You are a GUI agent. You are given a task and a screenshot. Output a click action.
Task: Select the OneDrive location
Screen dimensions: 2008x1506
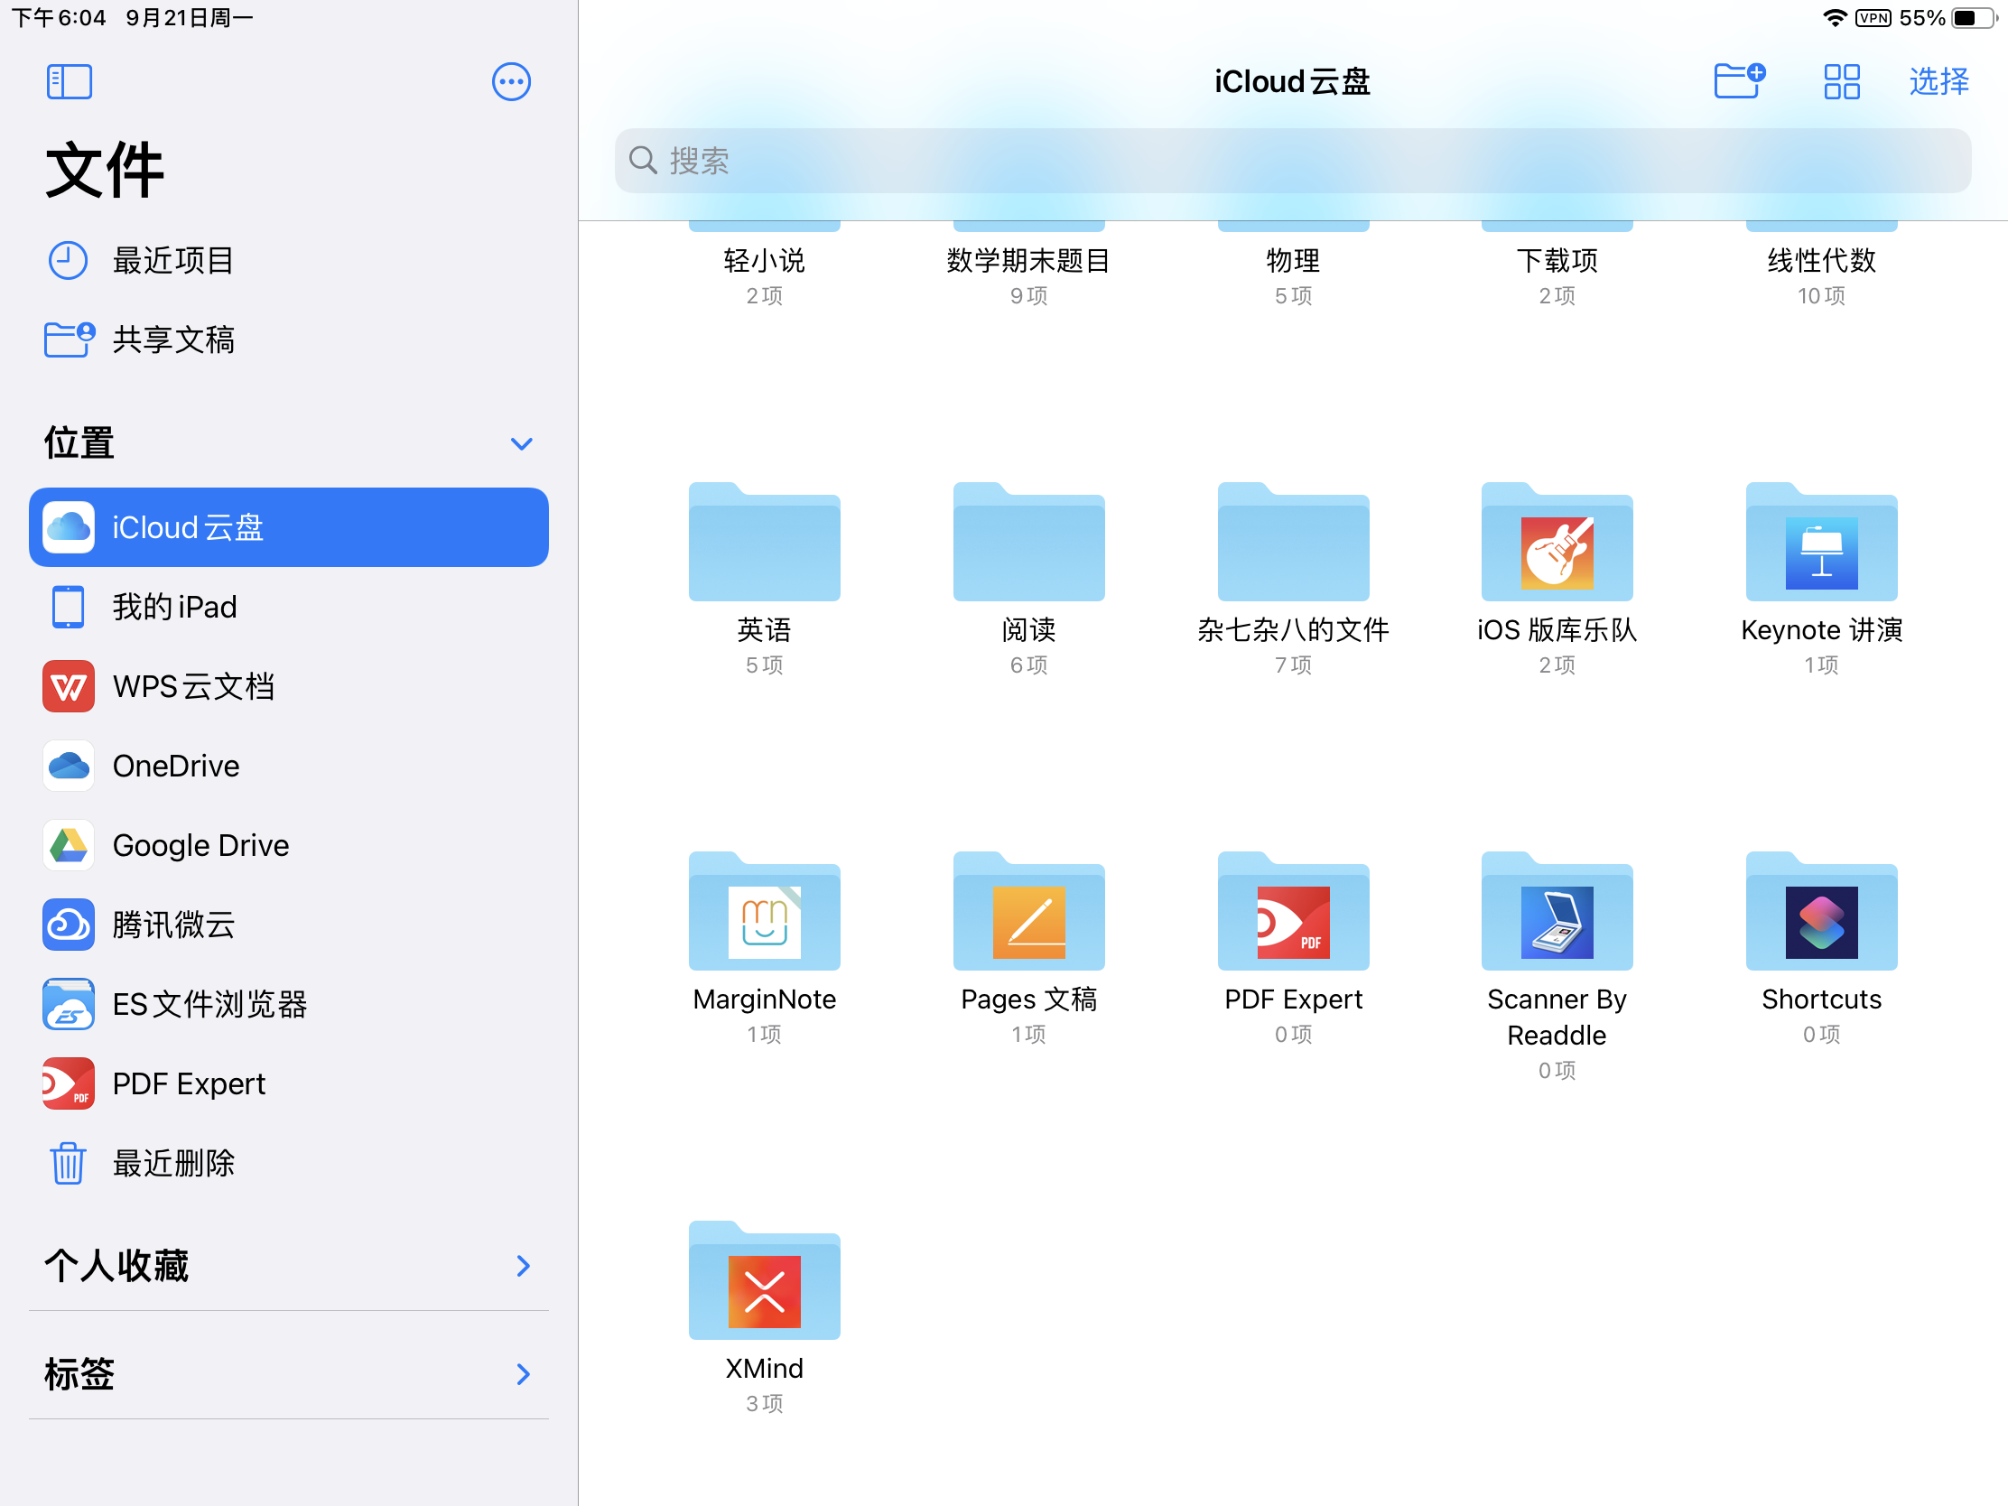(175, 767)
